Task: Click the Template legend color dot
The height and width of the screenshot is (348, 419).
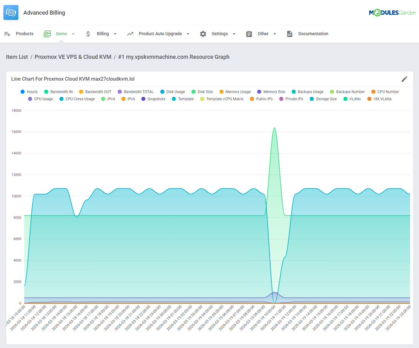Action: (x=174, y=99)
